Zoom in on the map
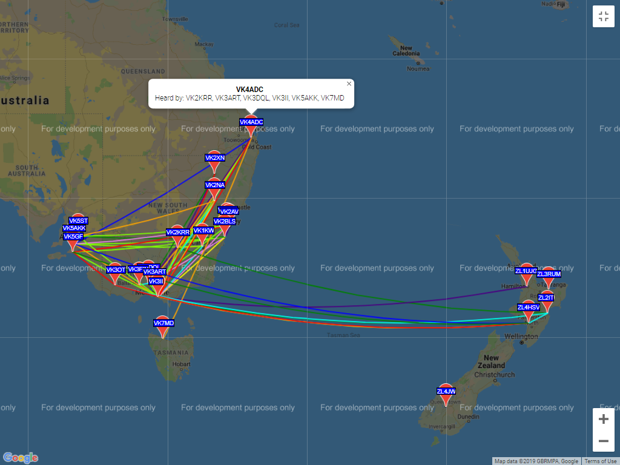The image size is (620, 465). (x=603, y=419)
